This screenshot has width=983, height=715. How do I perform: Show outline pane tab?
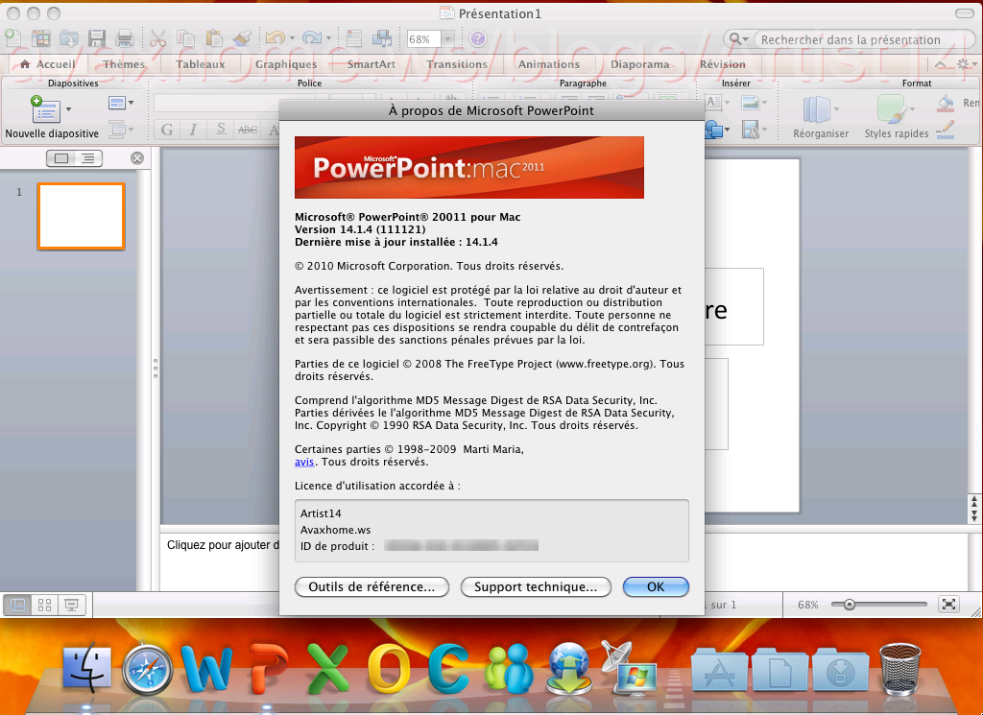pyautogui.click(x=88, y=158)
